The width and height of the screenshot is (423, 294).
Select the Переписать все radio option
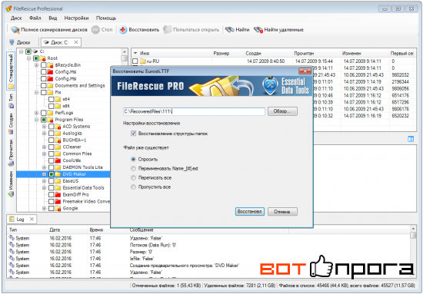pyautogui.click(x=133, y=177)
